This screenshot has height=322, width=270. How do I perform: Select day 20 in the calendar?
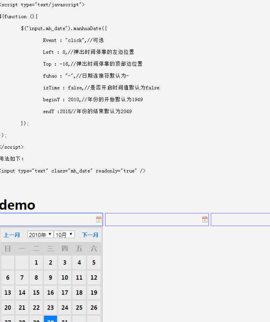(x=8, y=307)
